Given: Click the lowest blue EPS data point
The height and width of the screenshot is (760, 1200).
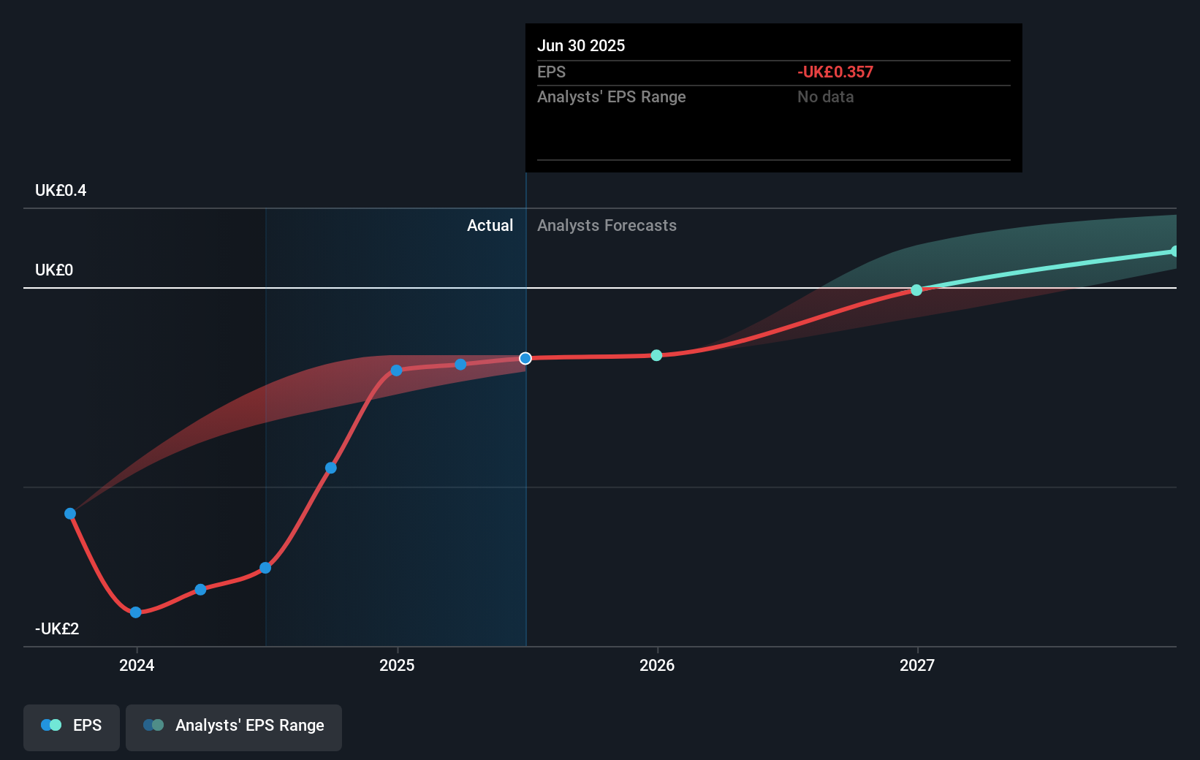Looking at the screenshot, I should coord(135,612).
